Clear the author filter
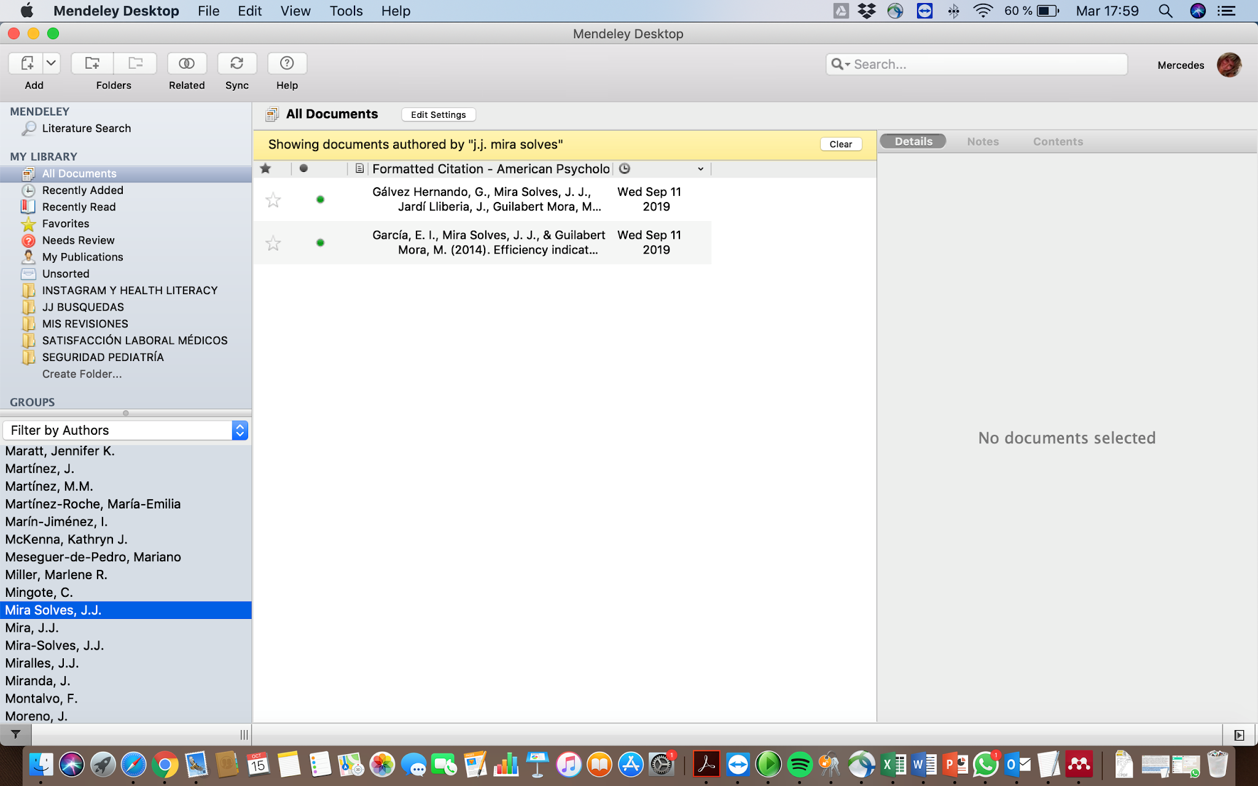This screenshot has height=786, width=1258. pyautogui.click(x=840, y=144)
